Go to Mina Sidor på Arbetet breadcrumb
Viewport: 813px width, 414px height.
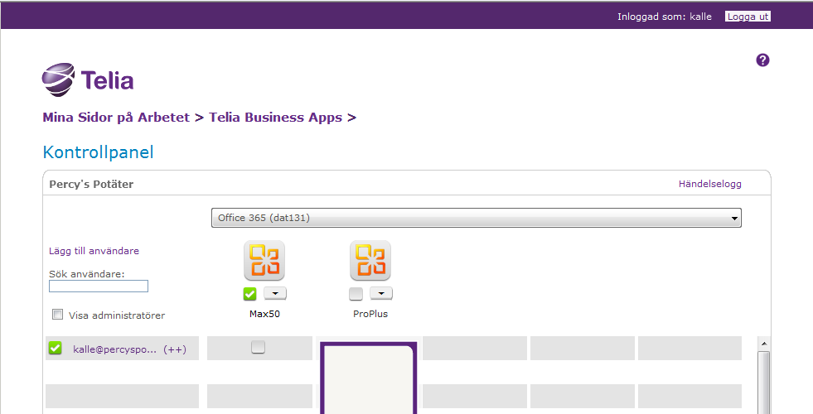click(x=116, y=118)
